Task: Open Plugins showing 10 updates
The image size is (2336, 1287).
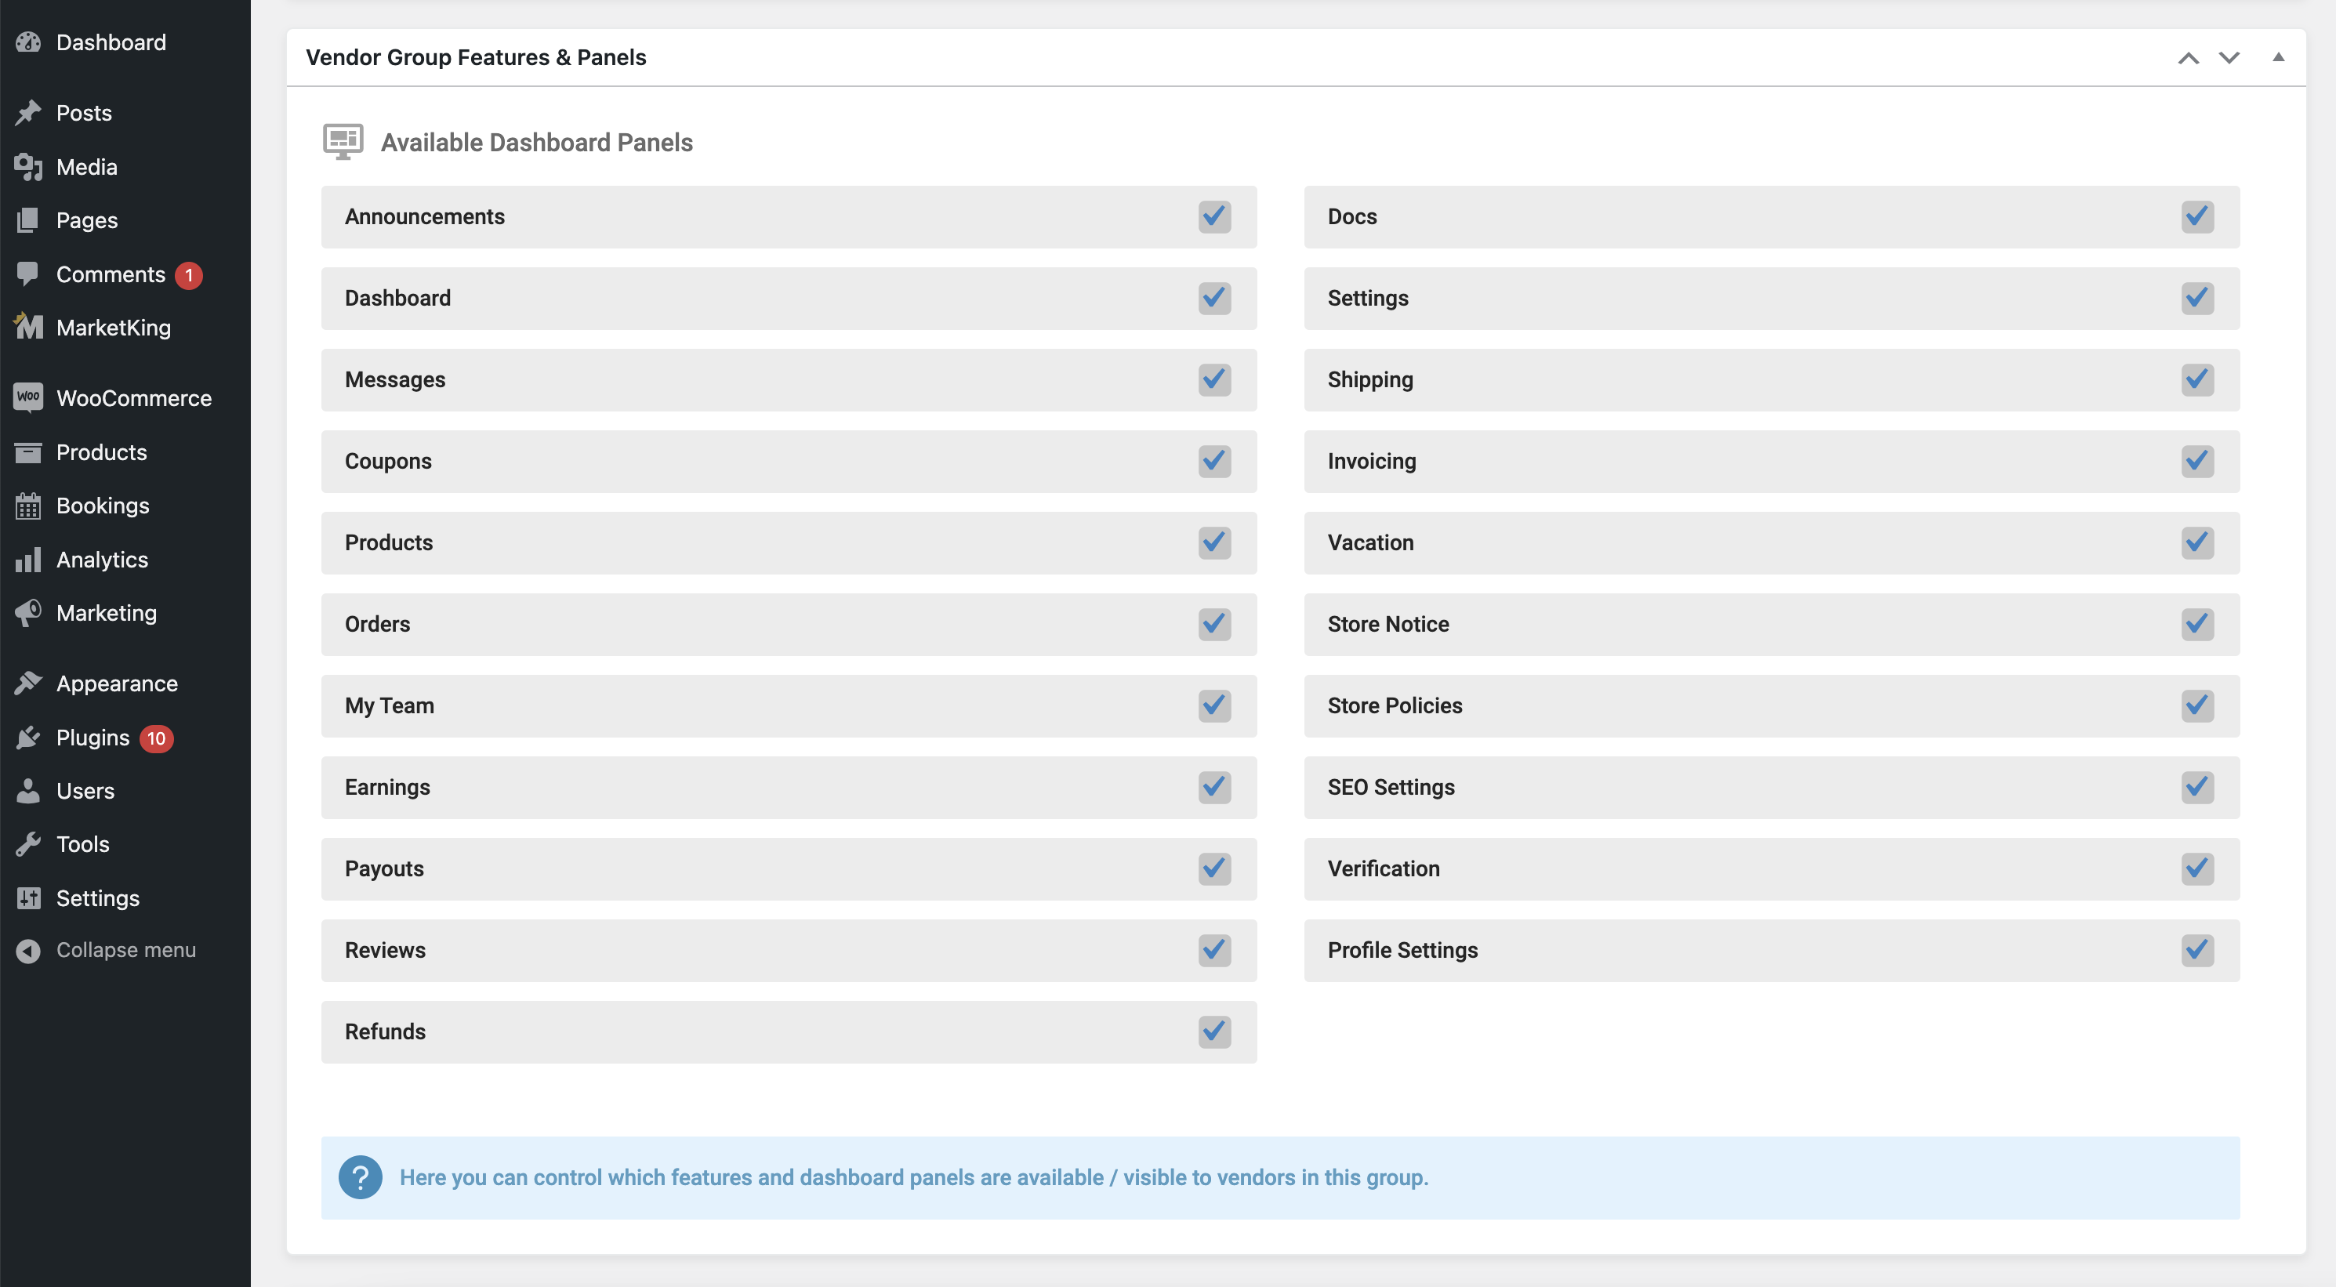Action: tap(92, 738)
